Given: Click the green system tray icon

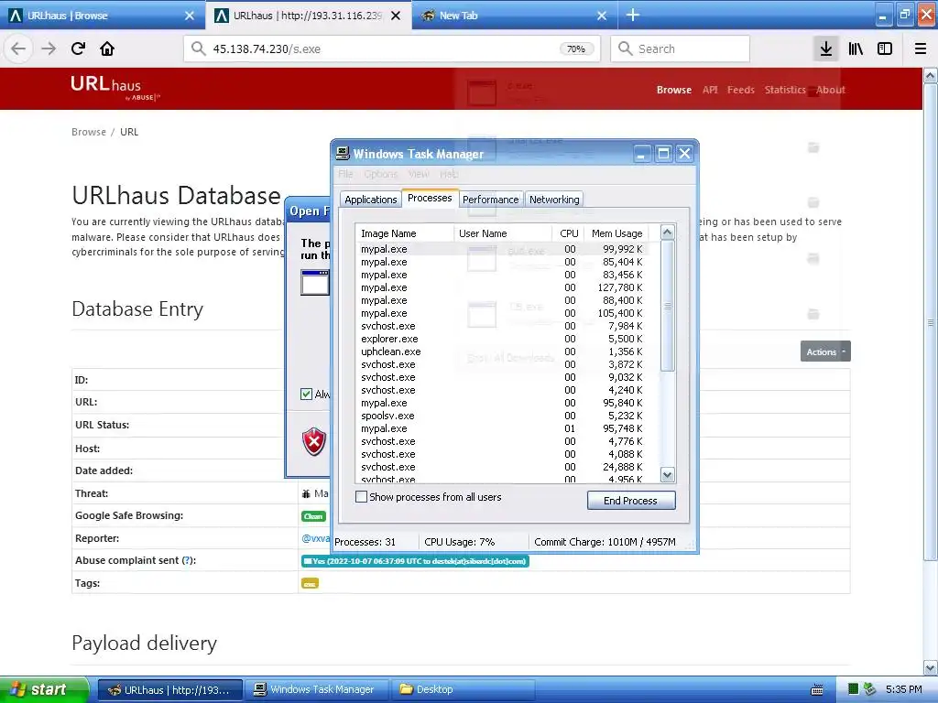Looking at the screenshot, I should tap(853, 689).
